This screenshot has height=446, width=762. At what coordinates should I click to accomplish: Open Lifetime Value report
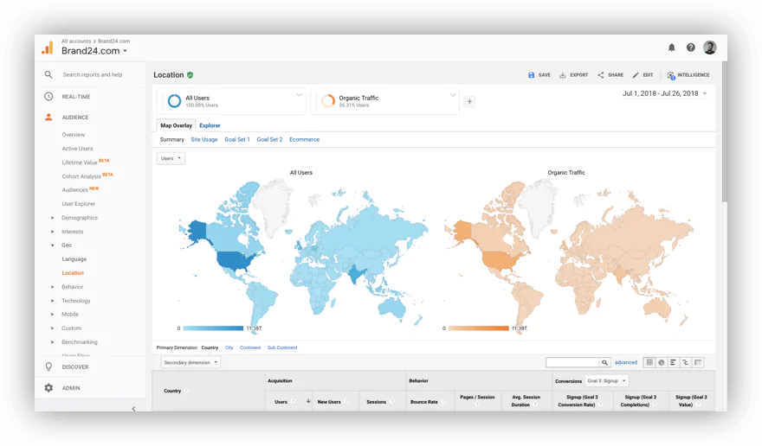(80, 162)
